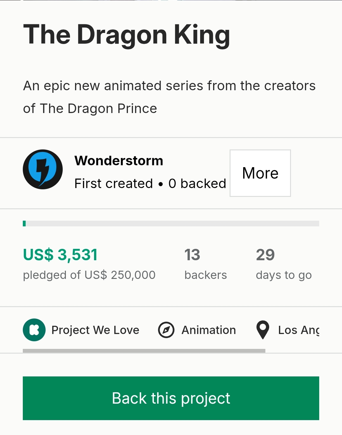Click the green filled progress segment

(x=24, y=224)
